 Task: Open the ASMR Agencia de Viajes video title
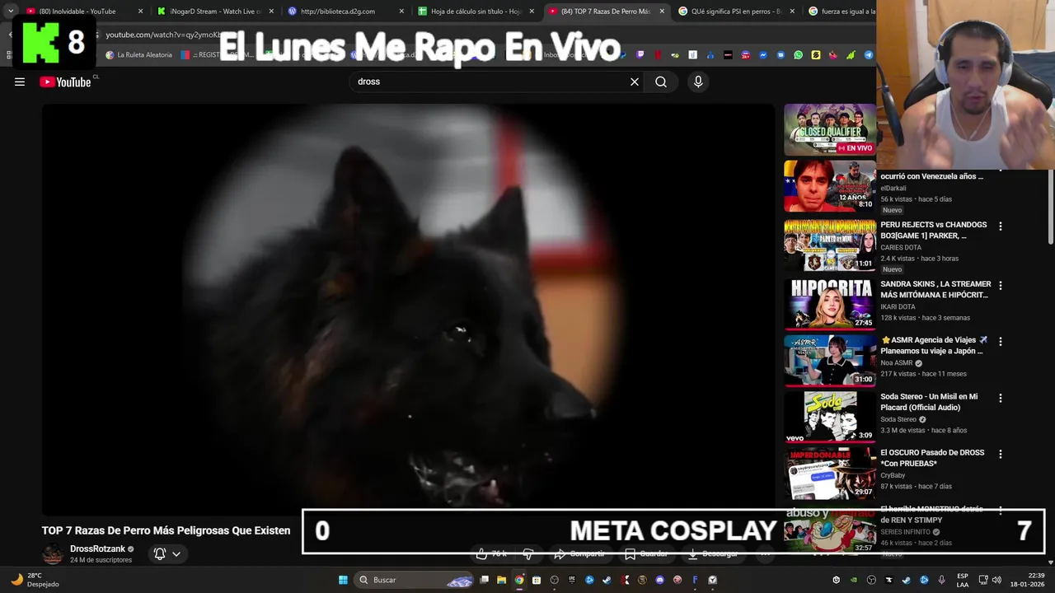point(933,345)
